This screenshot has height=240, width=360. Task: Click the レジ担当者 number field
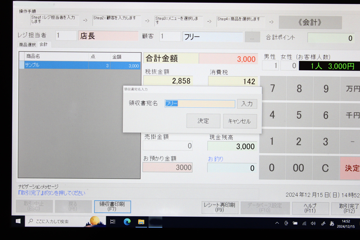tap(66, 36)
